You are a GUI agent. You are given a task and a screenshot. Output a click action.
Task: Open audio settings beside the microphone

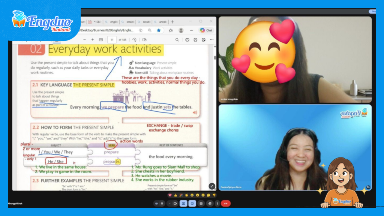(156, 204)
